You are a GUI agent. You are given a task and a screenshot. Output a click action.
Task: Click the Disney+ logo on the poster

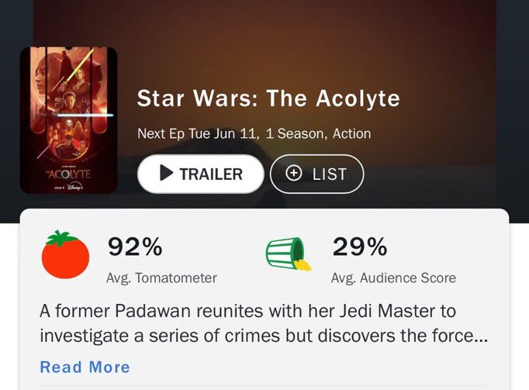click(x=74, y=187)
